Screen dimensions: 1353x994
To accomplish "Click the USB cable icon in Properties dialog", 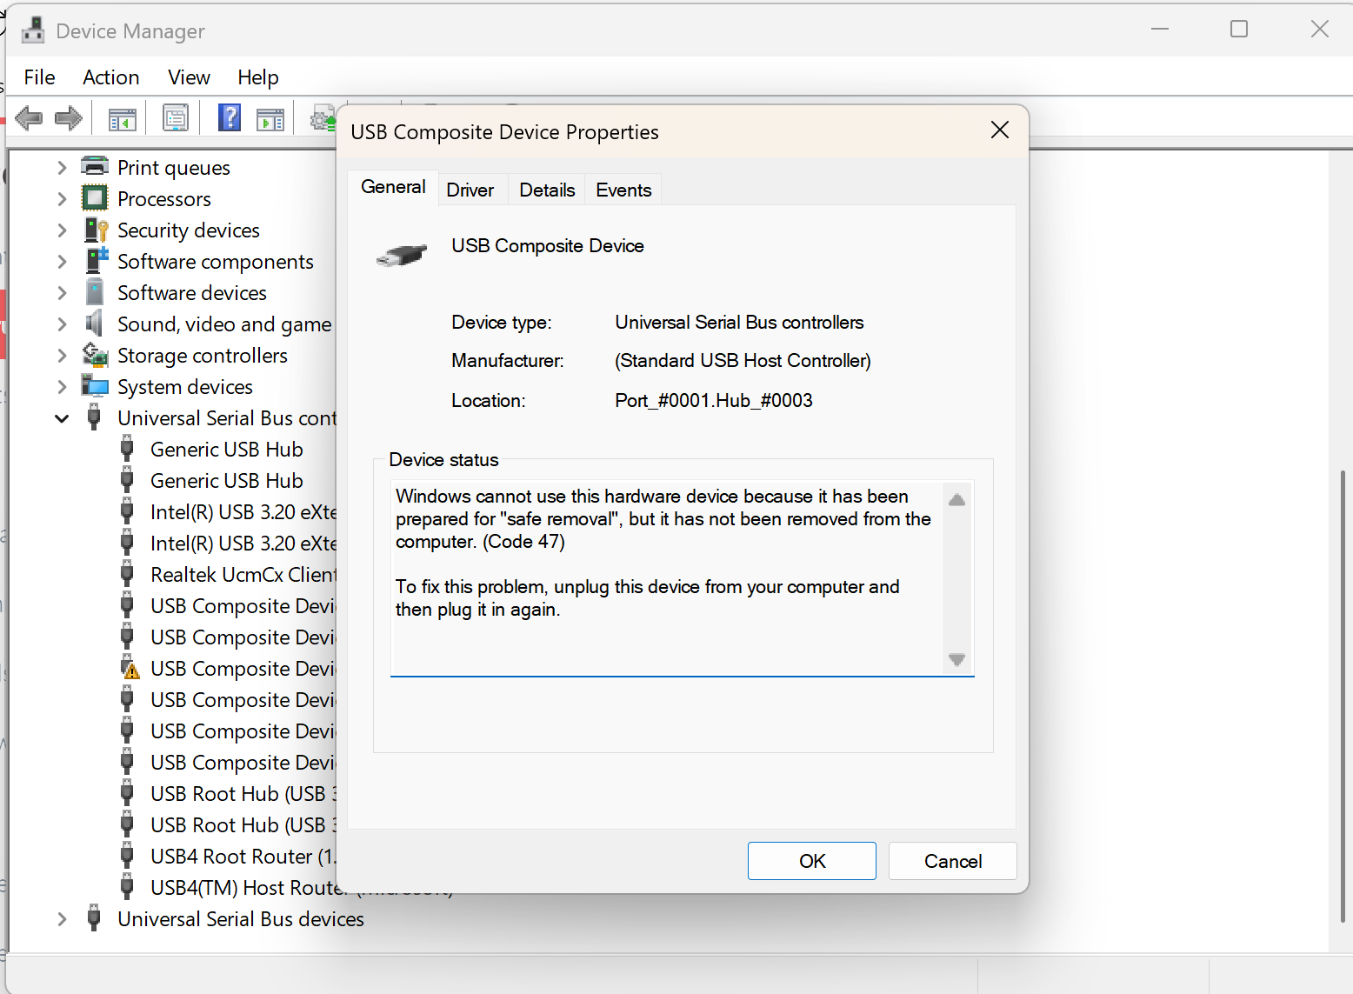I will [x=402, y=255].
